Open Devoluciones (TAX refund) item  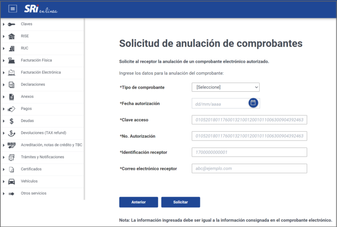tap(43, 133)
